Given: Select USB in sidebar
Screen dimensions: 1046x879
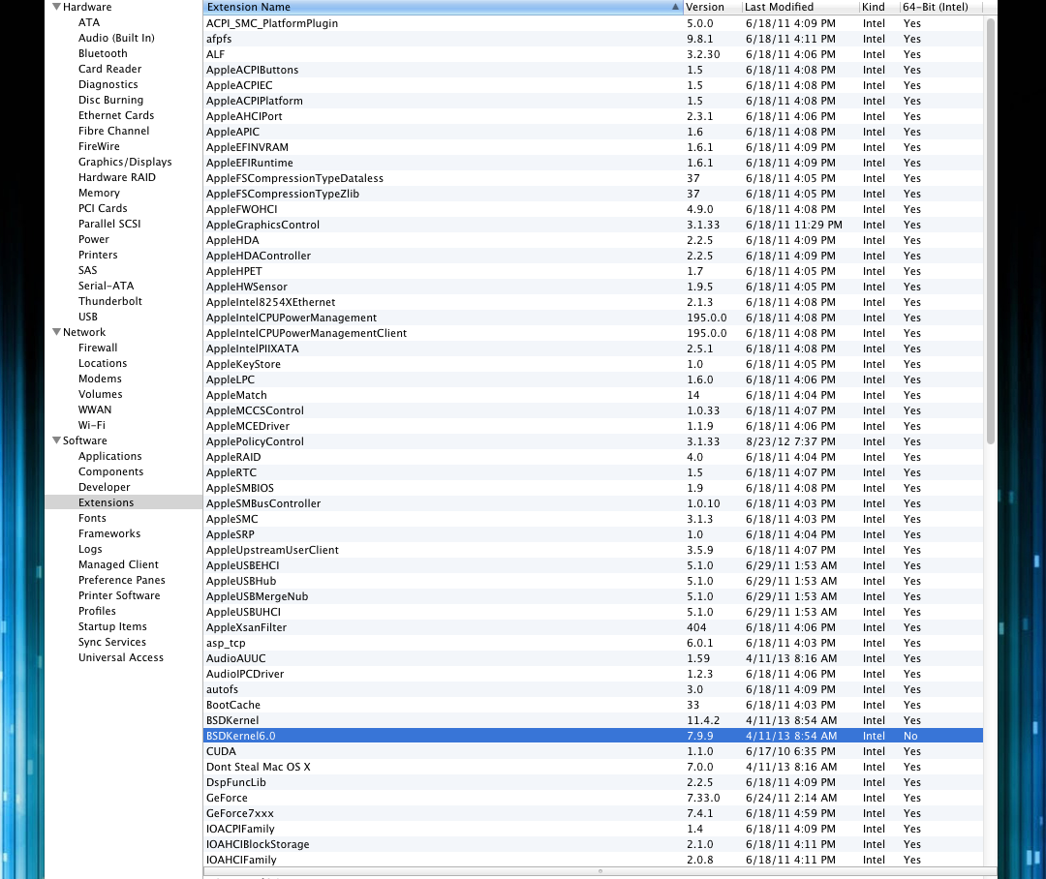Looking at the screenshot, I should coord(88,317).
